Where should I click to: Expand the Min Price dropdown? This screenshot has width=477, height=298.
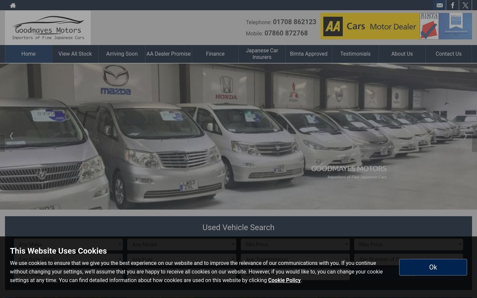295,244
